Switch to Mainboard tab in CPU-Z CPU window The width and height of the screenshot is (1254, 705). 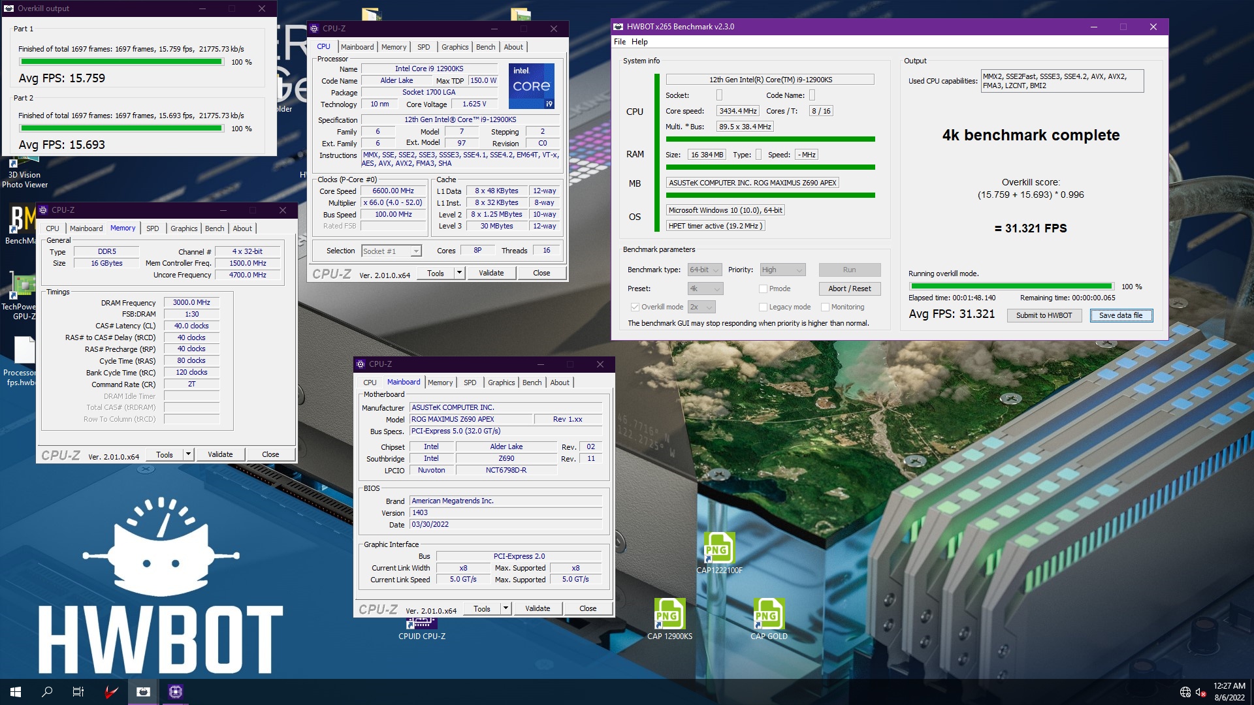coord(357,47)
